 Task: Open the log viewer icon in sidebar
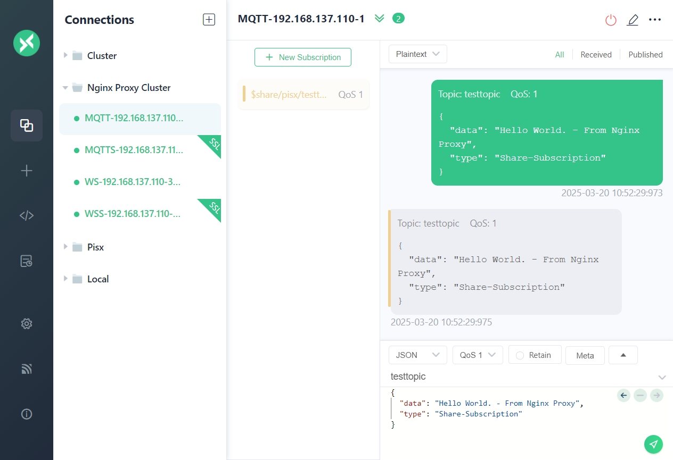click(x=27, y=261)
